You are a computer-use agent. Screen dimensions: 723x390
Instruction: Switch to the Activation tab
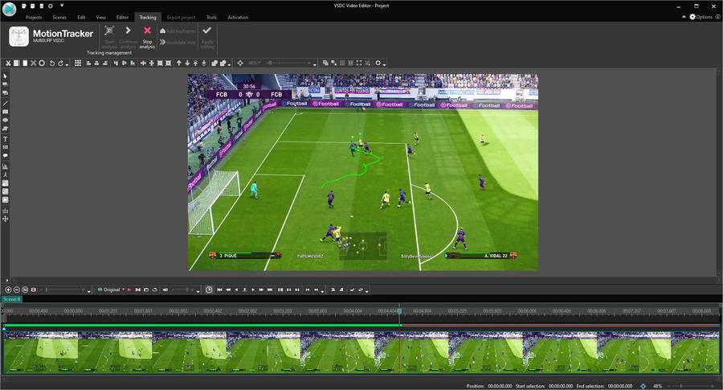coord(238,17)
